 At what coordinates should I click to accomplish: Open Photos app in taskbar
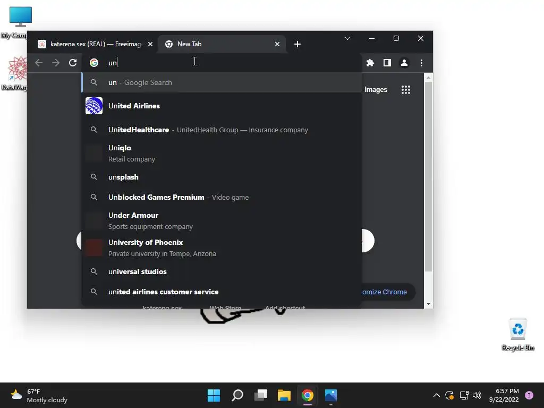click(330, 395)
